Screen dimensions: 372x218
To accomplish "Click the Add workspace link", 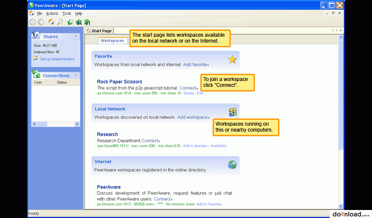I will (192, 117).
